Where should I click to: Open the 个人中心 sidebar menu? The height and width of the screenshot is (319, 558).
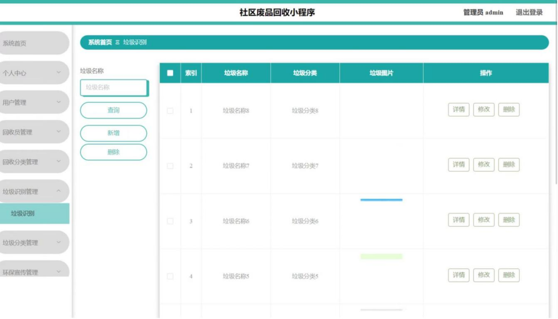pyautogui.click(x=34, y=73)
